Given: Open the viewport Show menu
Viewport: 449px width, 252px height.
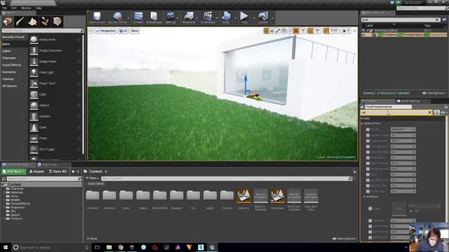Looking at the screenshot, I should [x=135, y=31].
